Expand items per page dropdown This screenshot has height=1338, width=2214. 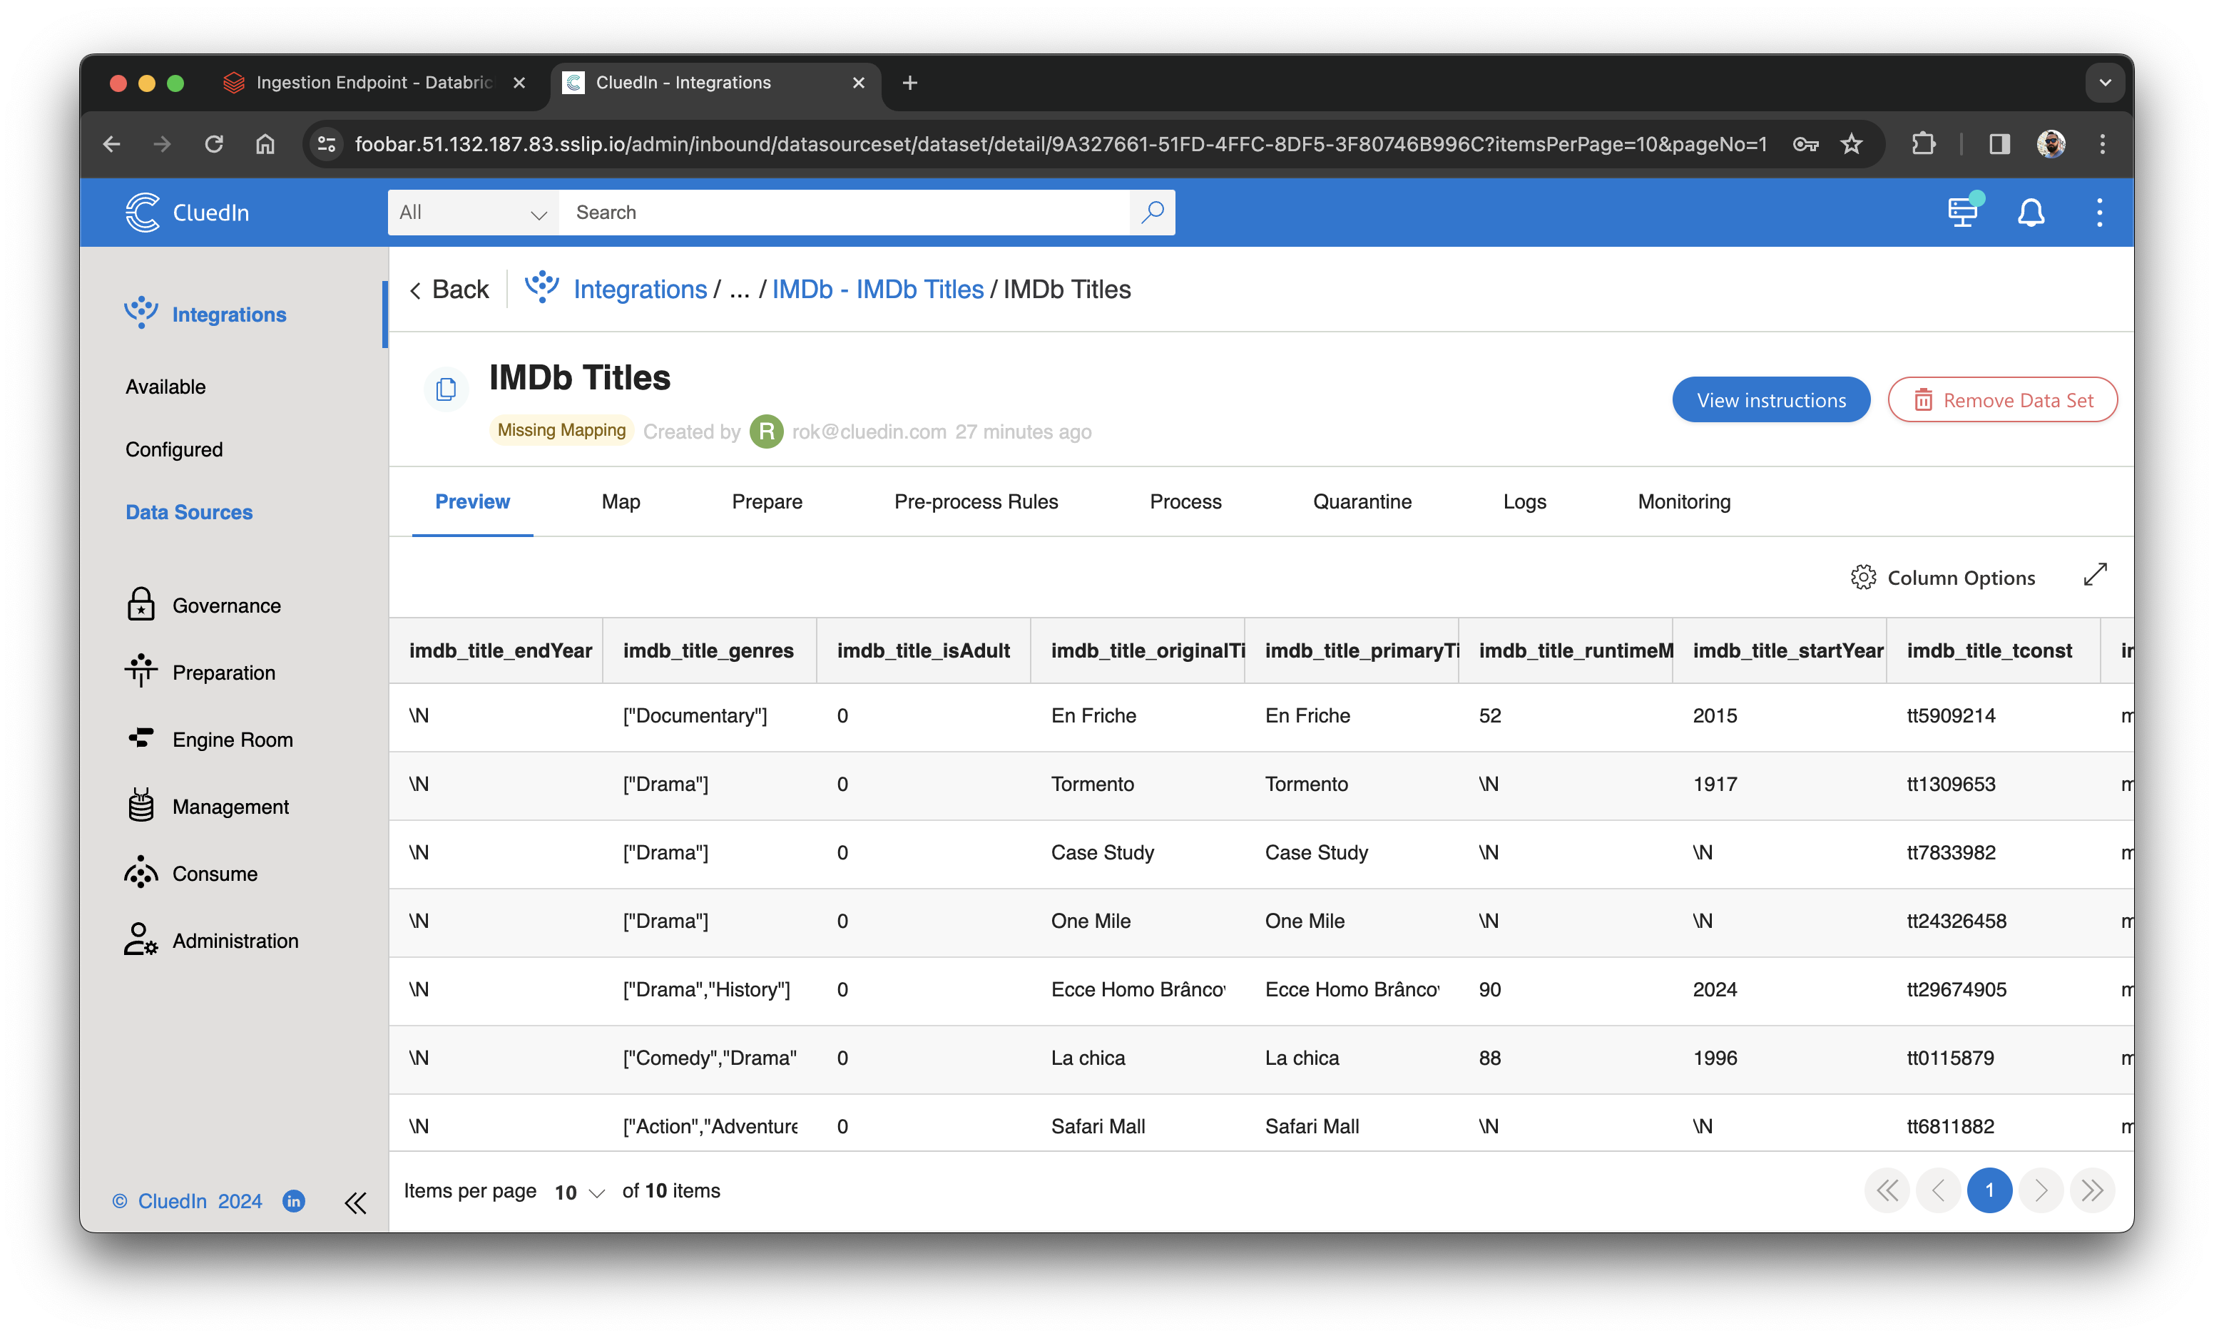(x=578, y=1191)
